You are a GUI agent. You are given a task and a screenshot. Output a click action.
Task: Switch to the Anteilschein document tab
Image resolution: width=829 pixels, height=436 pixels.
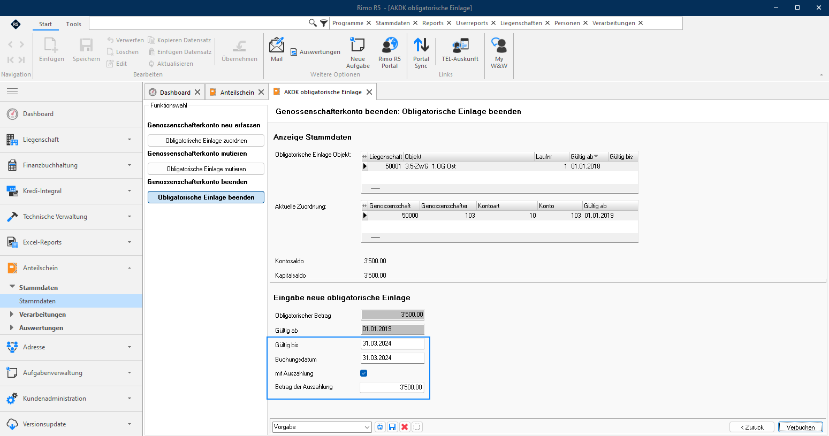tap(237, 92)
